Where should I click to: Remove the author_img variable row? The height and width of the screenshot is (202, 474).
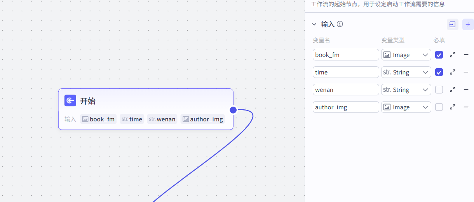466,107
